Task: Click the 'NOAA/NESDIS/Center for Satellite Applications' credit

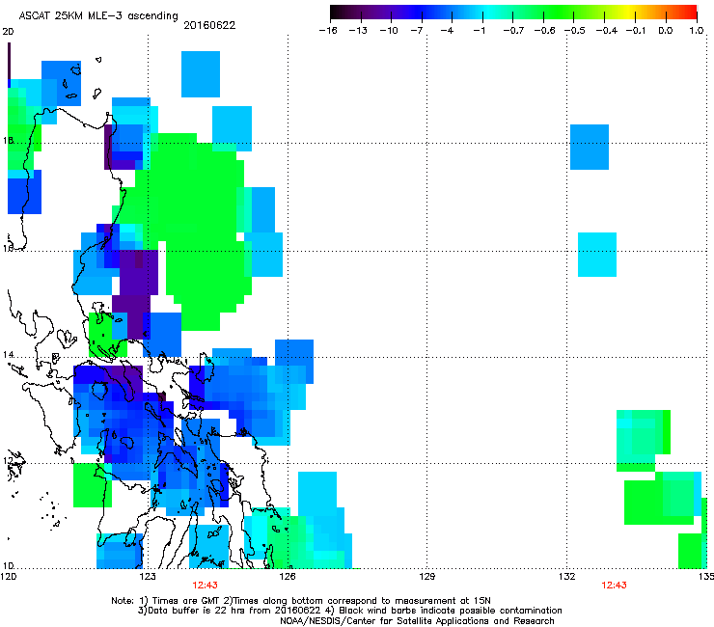Action: [417, 621]
